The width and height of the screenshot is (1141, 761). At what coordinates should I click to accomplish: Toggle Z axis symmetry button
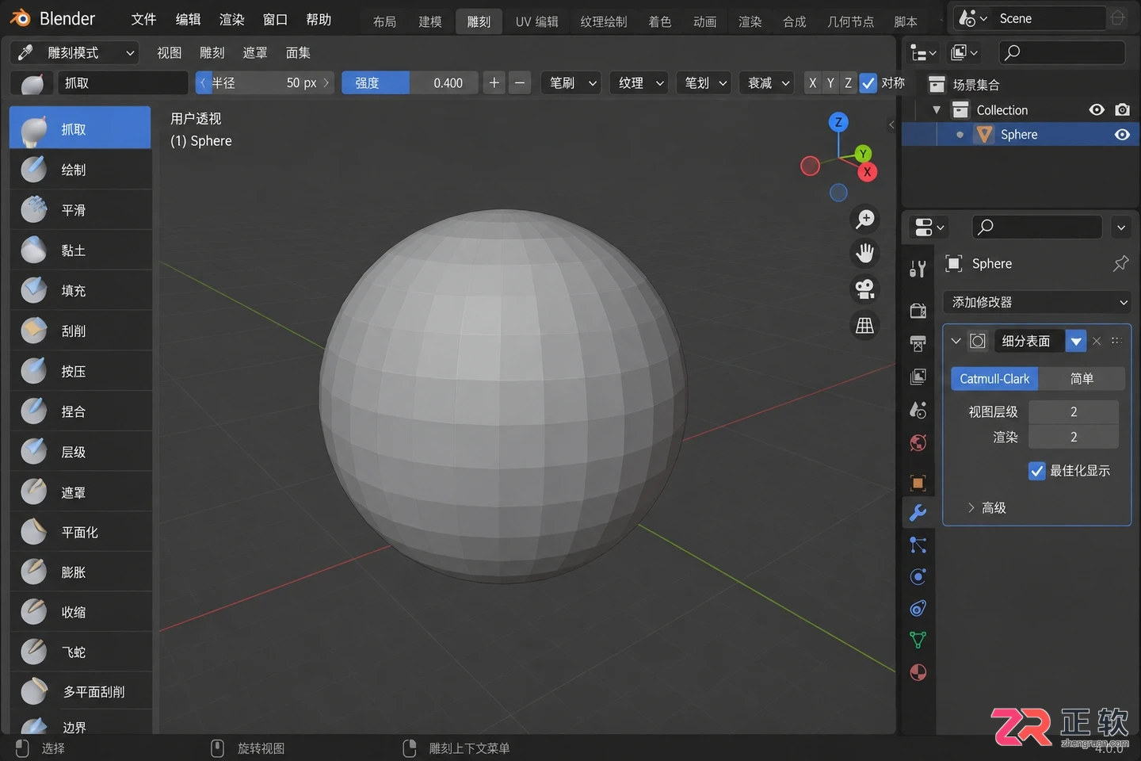tap(848, 82)
